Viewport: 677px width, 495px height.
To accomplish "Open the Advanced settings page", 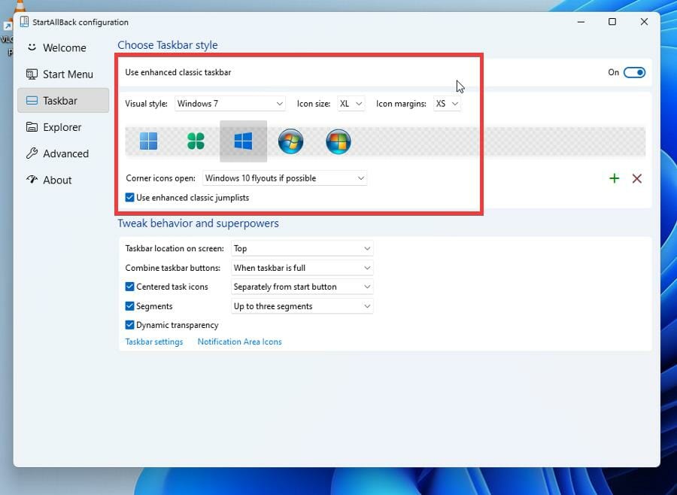I will pyautogui.click(x=63, y=153).
